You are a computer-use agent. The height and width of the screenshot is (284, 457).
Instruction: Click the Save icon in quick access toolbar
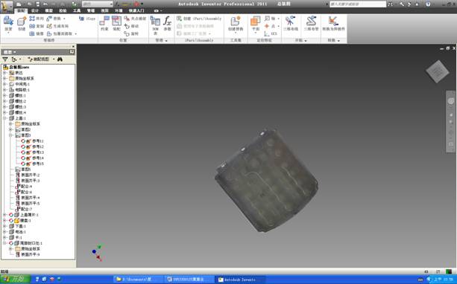coord(37,4)
